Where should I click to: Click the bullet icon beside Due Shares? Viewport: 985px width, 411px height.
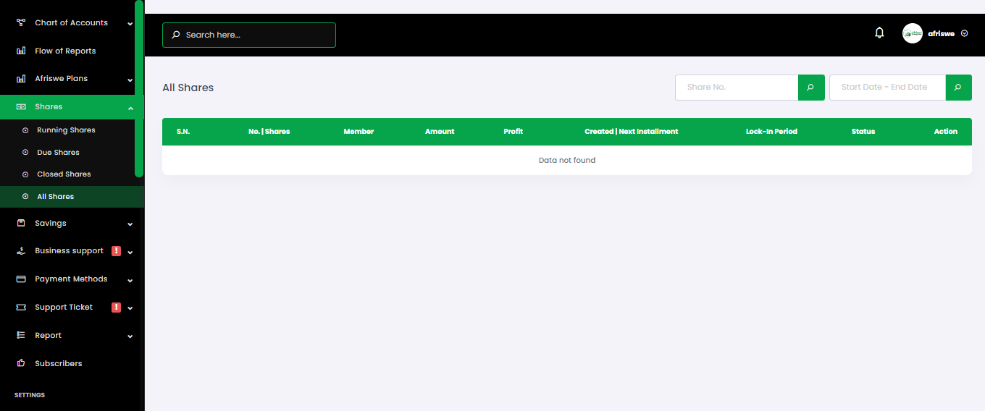coord(25,153)
